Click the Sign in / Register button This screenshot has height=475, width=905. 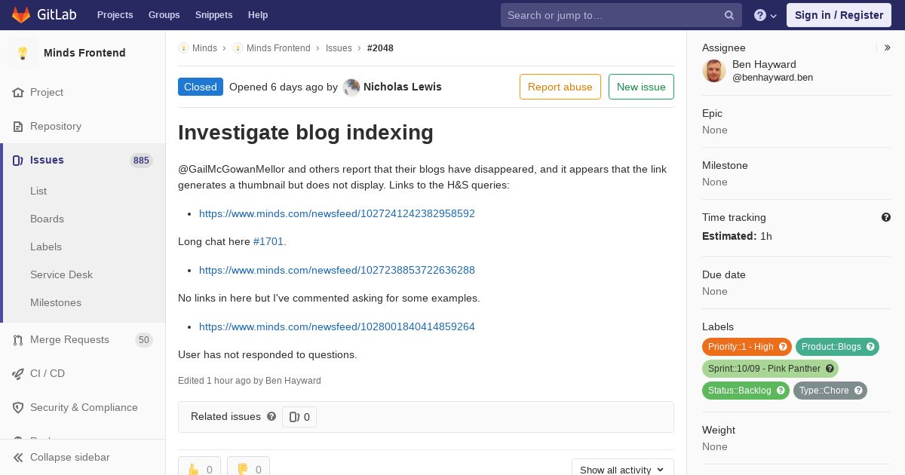[x=839, y=15]
